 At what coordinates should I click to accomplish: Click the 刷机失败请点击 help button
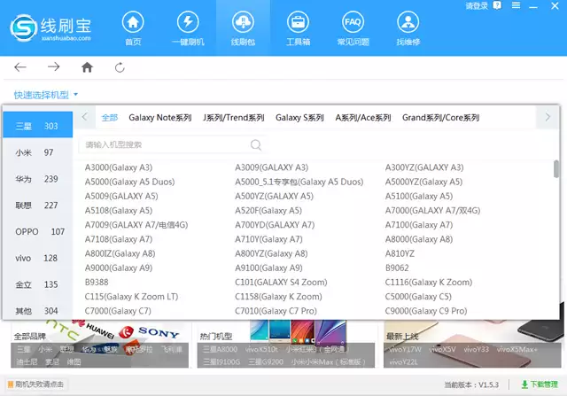tap(35, 384)
